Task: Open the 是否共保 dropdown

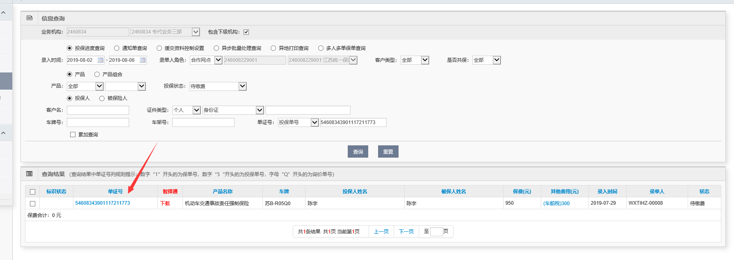Action: [x=487, y=60]
